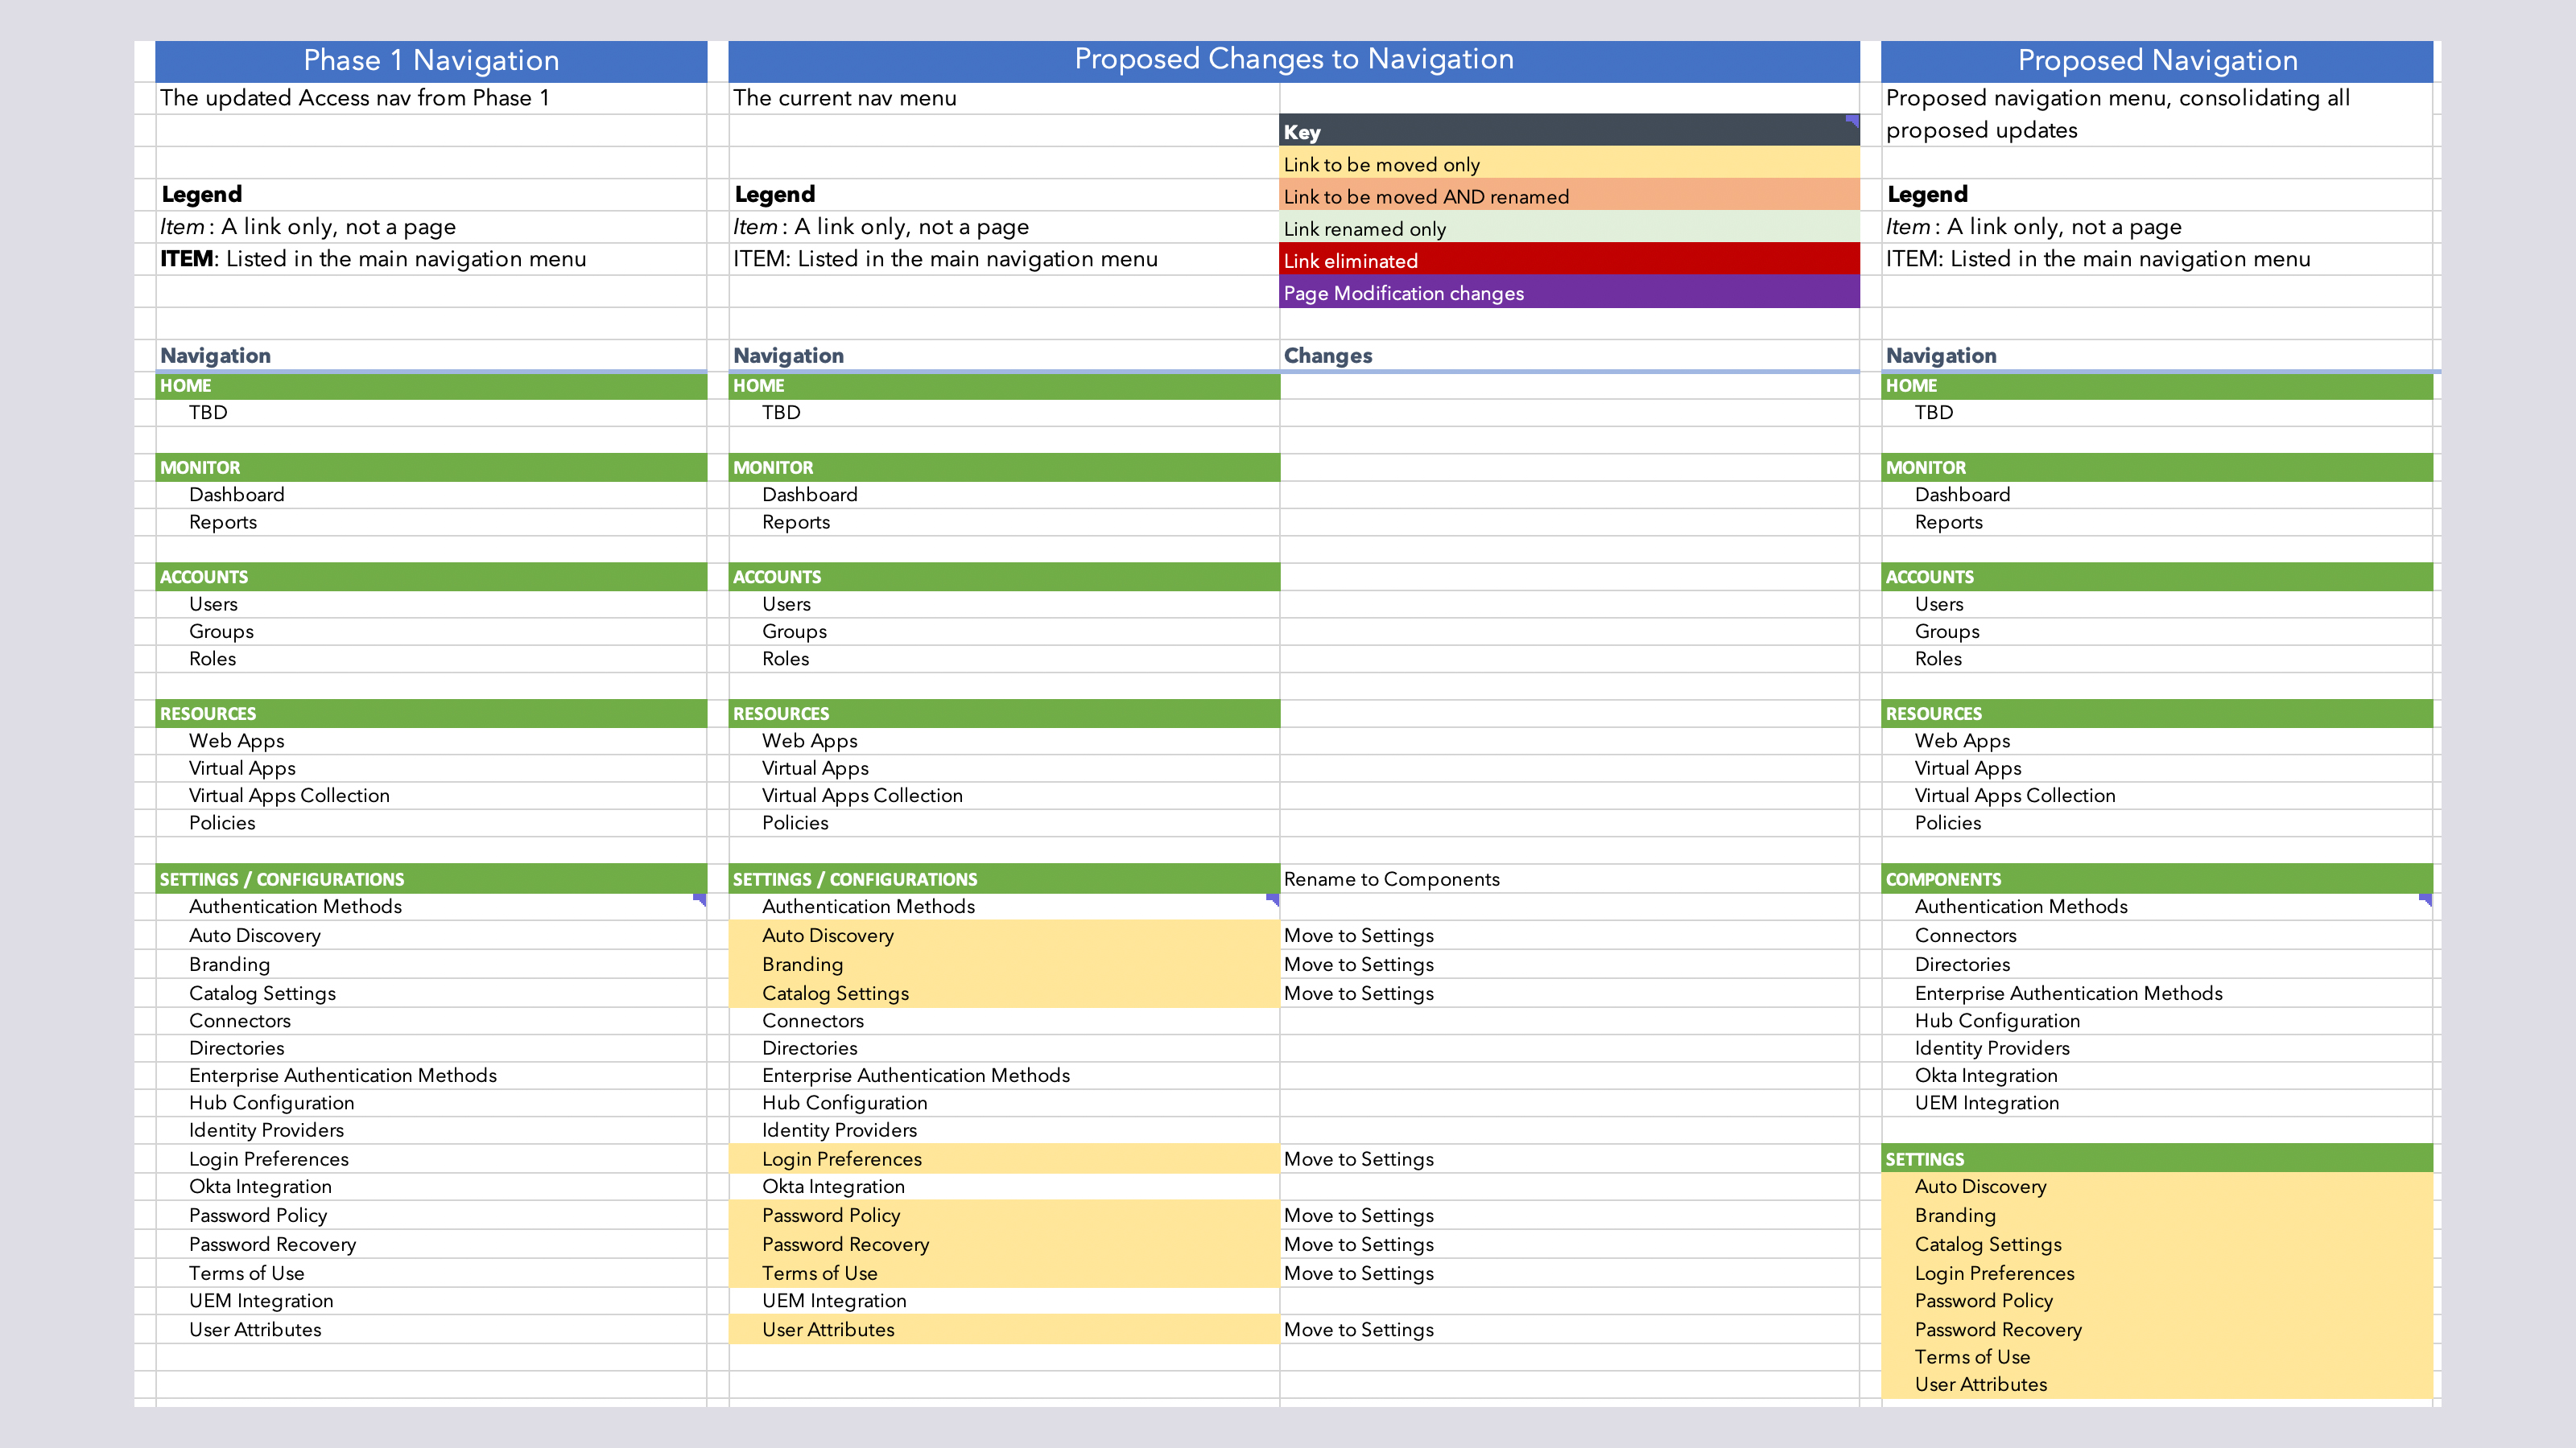Click Virtual Apps Collection in Phase 1 column

(289, 796)
